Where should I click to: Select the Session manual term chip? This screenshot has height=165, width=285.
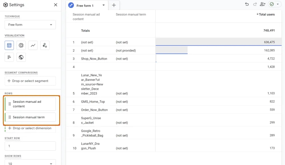[30, 117]
